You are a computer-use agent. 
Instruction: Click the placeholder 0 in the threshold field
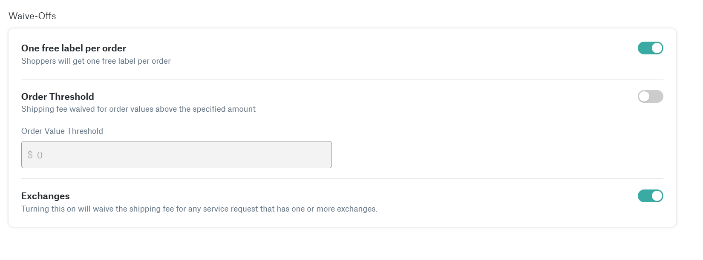pyautogui.click(x=40, y=155)
